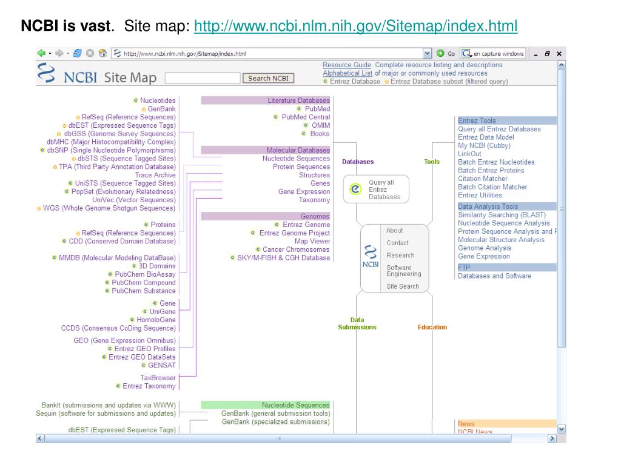Stop page loading with the stop icon

tap(90, 53)
